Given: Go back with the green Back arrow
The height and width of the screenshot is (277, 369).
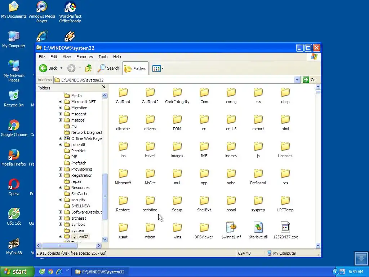Looking at the screenshot, I should (x=48, y=68).
